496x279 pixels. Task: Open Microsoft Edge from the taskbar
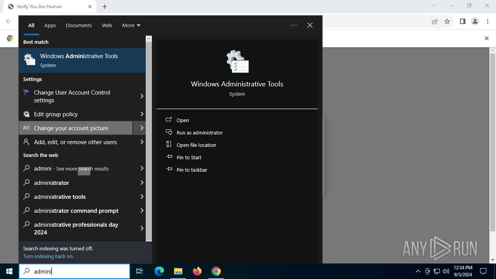[x=159, y=271]
